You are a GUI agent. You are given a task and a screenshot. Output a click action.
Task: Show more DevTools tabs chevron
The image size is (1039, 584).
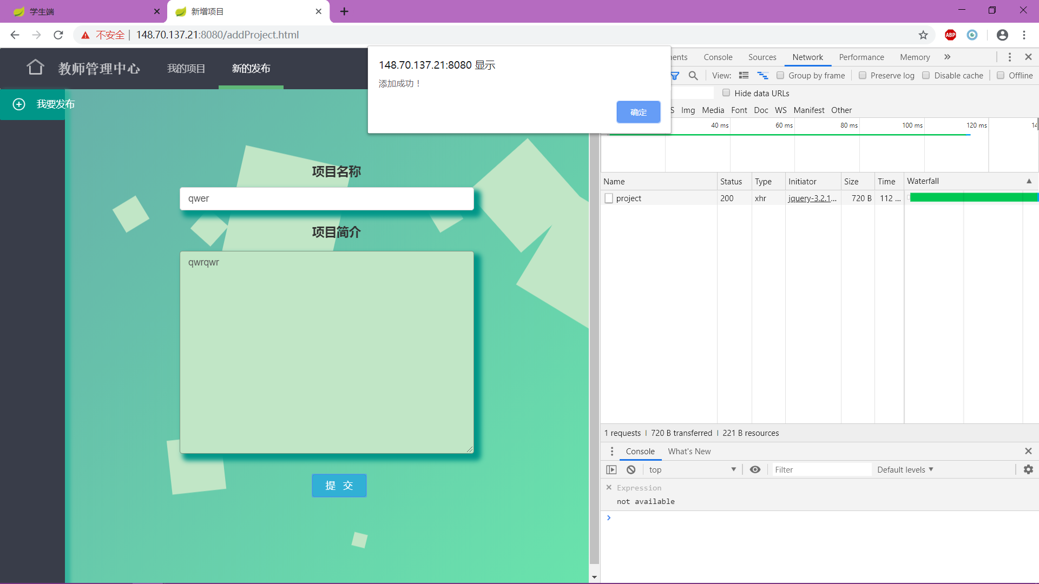947,57
